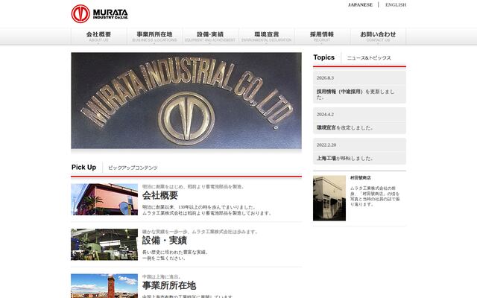Open the 環境宣言 Environmental Declaration menu
The height and width of the screenshot is (298, 477).
pos(267,37)
